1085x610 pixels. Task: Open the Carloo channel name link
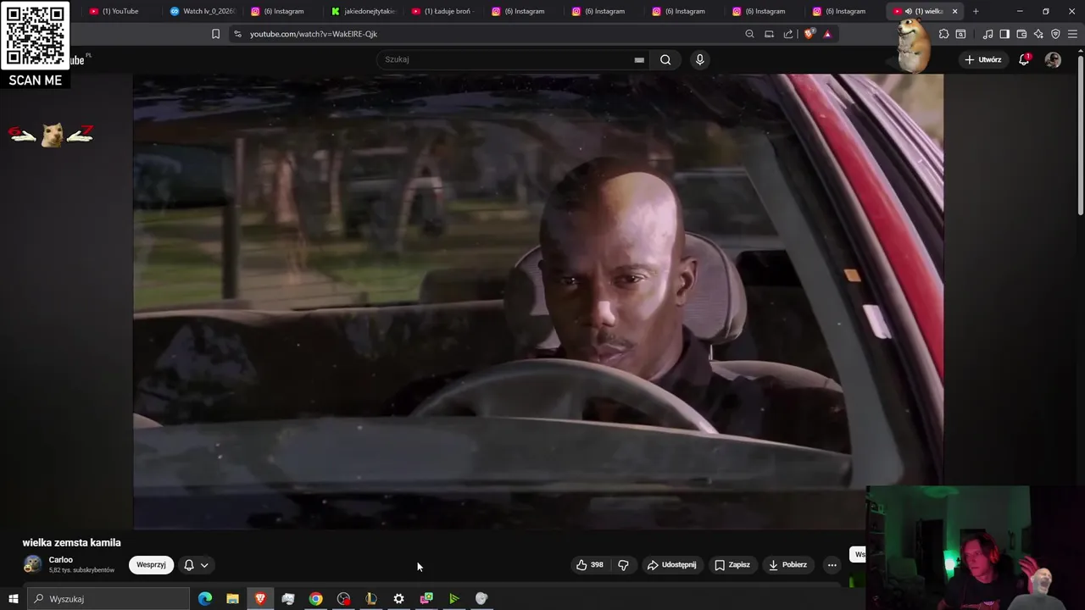coord(61,560)
